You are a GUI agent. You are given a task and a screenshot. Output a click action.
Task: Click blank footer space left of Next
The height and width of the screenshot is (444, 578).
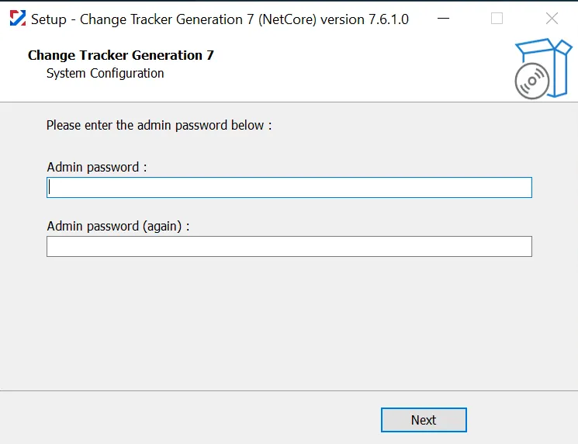(185, 420)
